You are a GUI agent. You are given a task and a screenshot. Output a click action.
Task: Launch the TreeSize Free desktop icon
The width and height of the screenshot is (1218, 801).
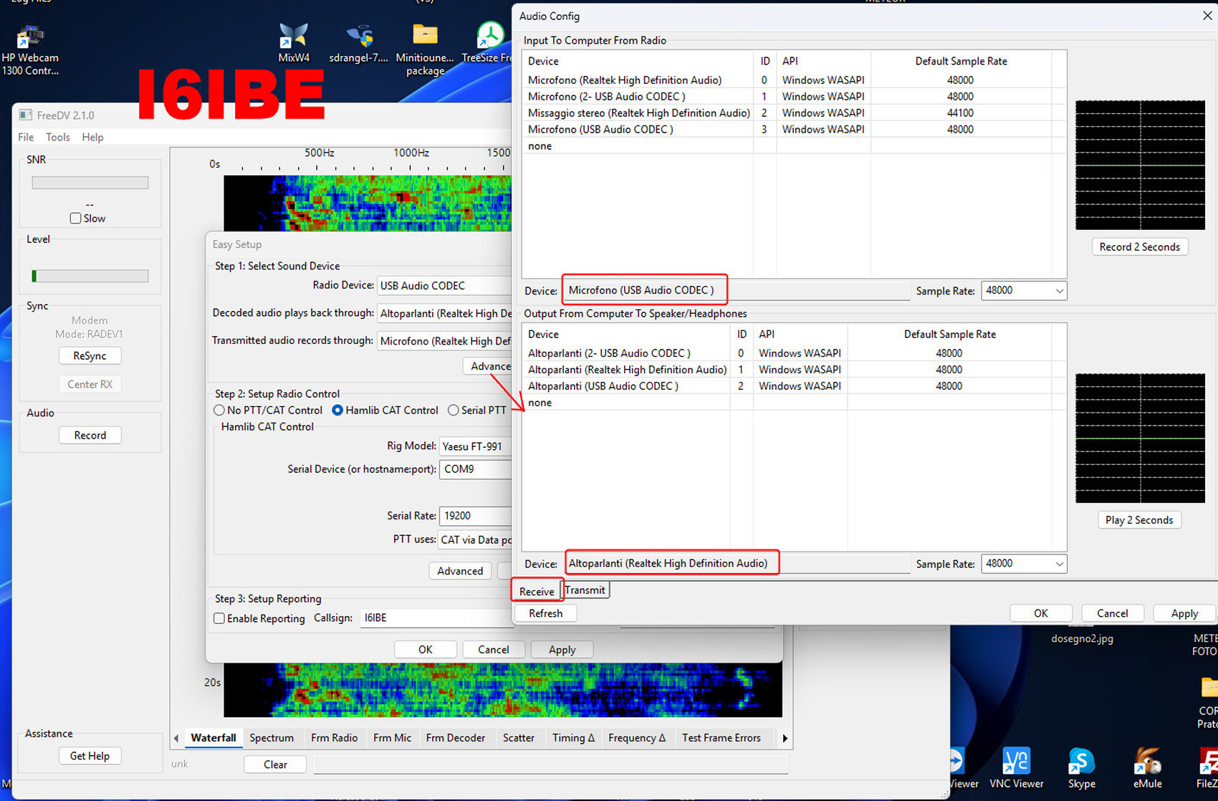tap(490, 37)
